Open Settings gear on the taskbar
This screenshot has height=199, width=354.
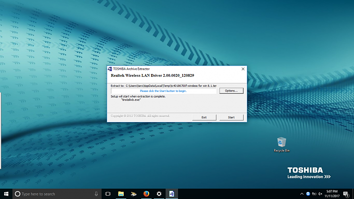click(159, 194)
